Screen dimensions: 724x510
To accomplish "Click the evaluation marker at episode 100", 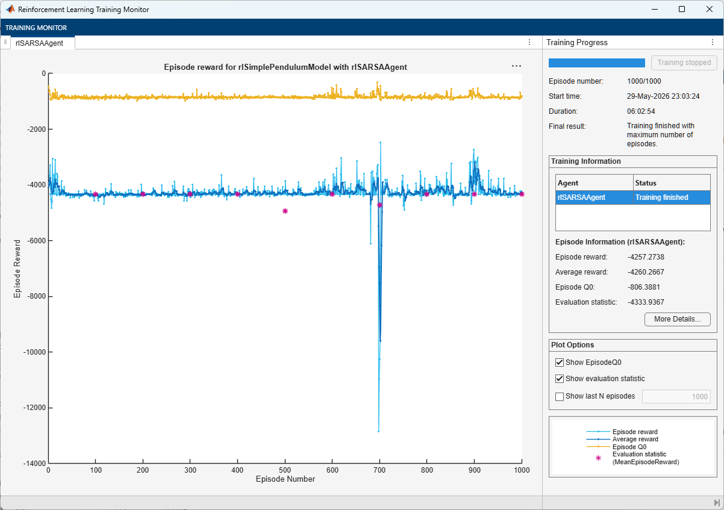I will [95, 194].
